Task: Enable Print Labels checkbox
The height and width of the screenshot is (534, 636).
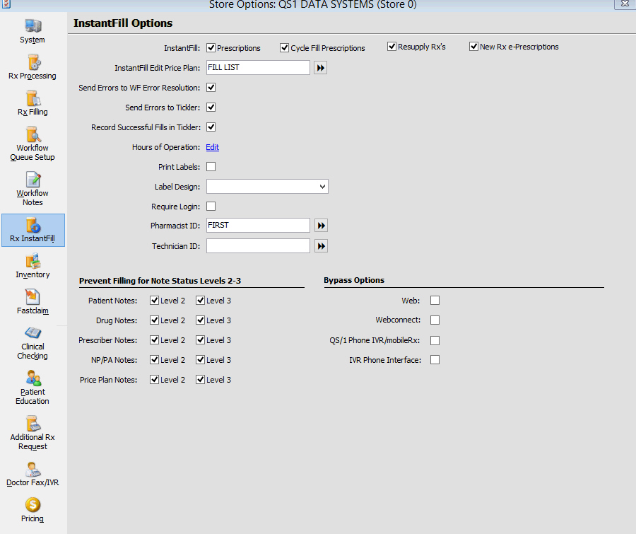Action: click(211, 166)
